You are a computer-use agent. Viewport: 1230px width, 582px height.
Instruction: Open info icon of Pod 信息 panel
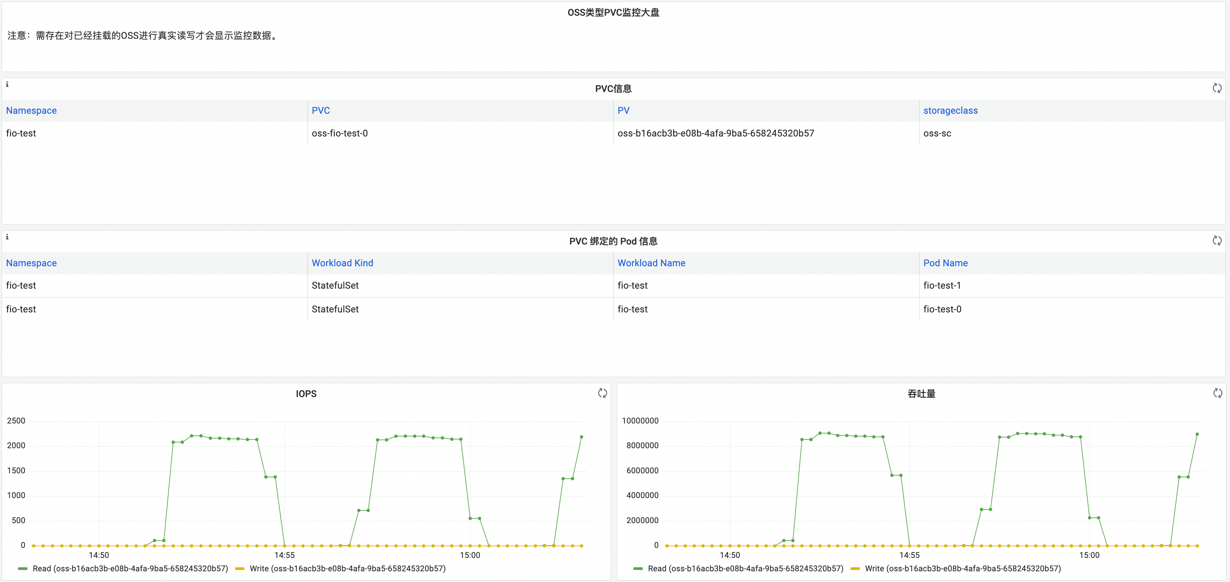(7, 237)
